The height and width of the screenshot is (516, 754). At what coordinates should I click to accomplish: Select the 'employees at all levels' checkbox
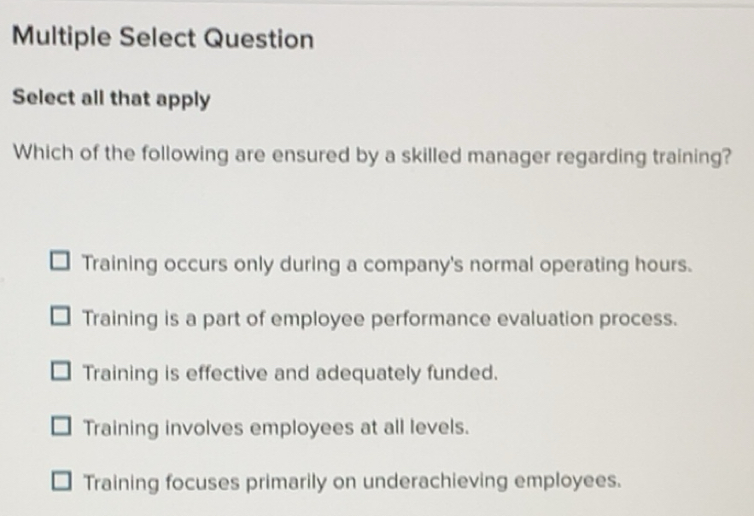[61, 426]
